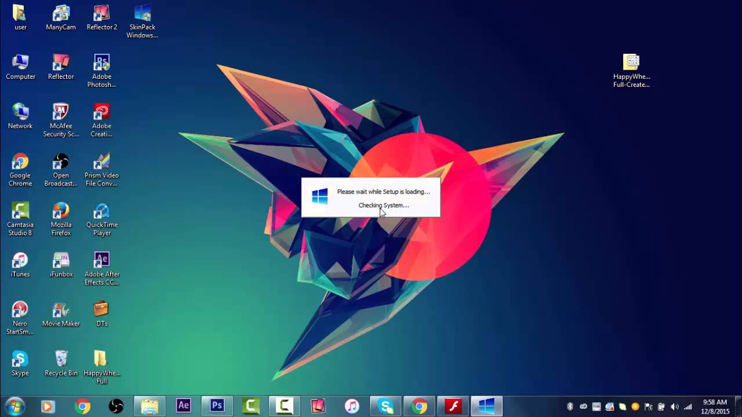Click the Bluetooth tray icon

[570, 407]
